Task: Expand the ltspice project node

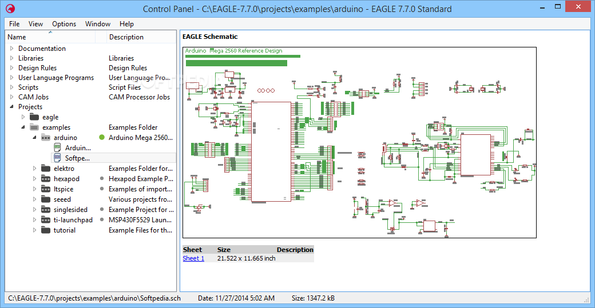Action: tap(34, 189)
